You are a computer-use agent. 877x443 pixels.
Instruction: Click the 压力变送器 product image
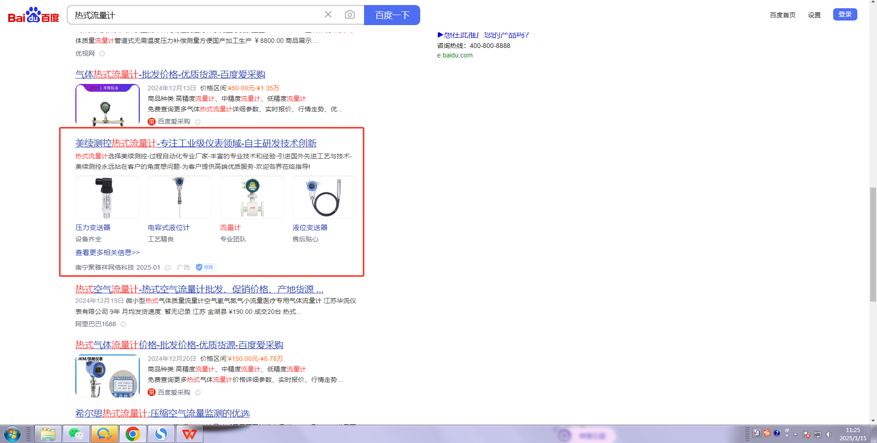point(107,197)
